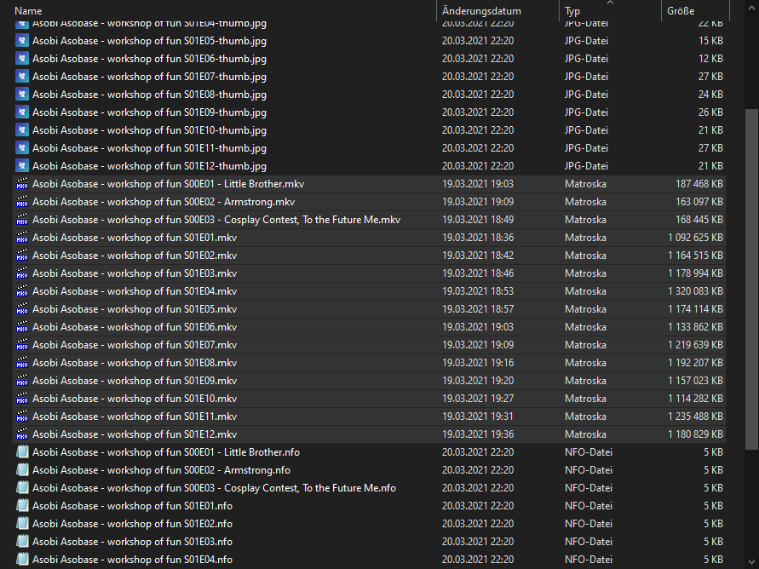This screenshot has height=569, width=759.
Task: Select file name S01E02.nfo
Action: [x=132, y=524]
